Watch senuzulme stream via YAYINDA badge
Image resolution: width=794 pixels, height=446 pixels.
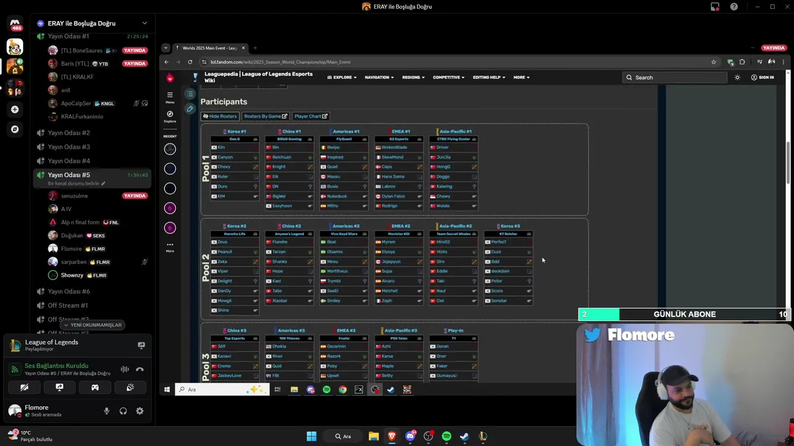click(x=135, y=196)
